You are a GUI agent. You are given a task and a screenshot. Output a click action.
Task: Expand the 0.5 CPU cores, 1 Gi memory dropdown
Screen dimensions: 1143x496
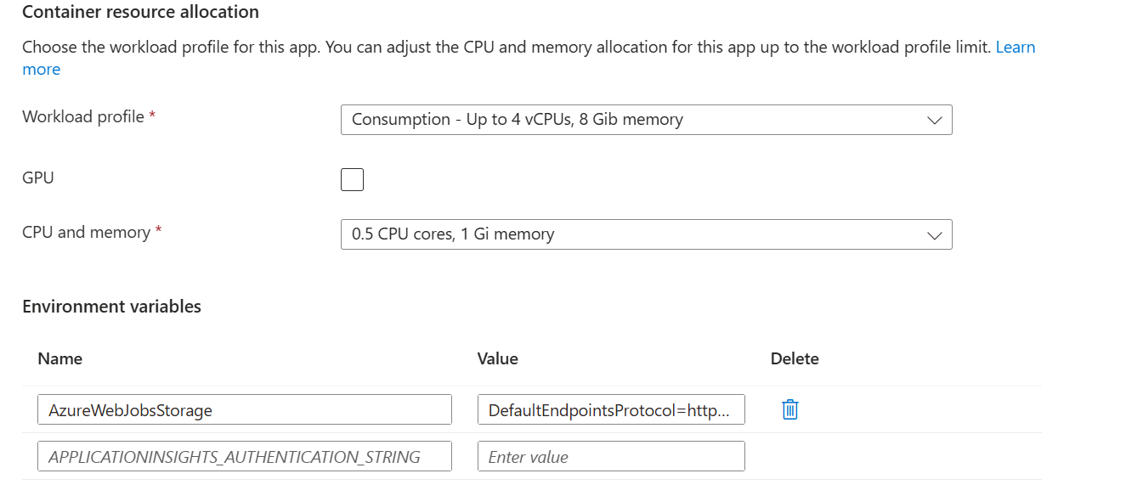coord(629,234)
